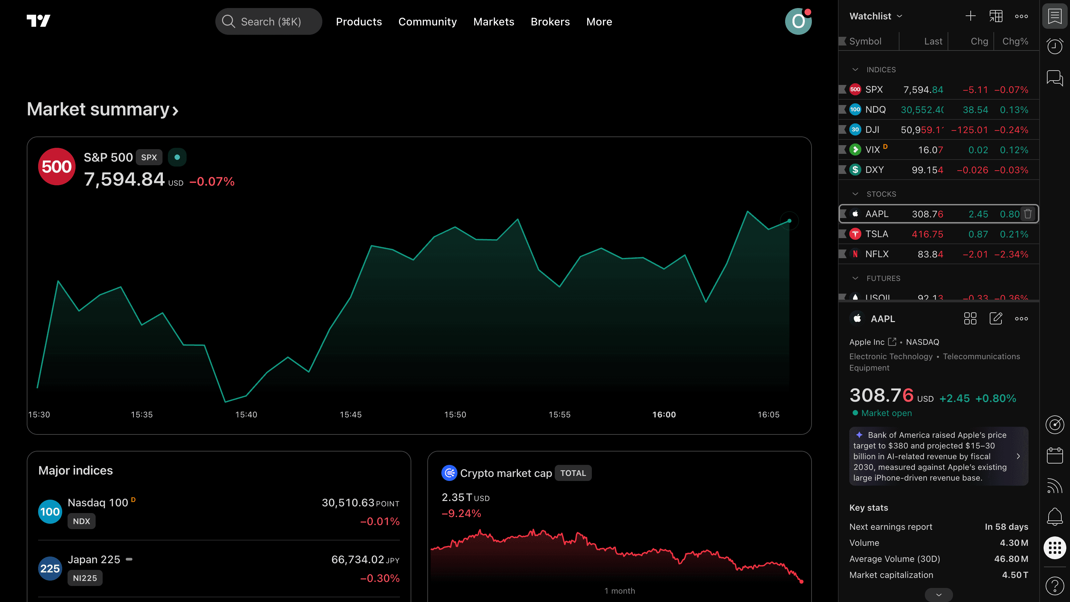The width and height of the screenshot is (1070, 602).
Task: Open the help center question icon
Action: (1055, 586)
